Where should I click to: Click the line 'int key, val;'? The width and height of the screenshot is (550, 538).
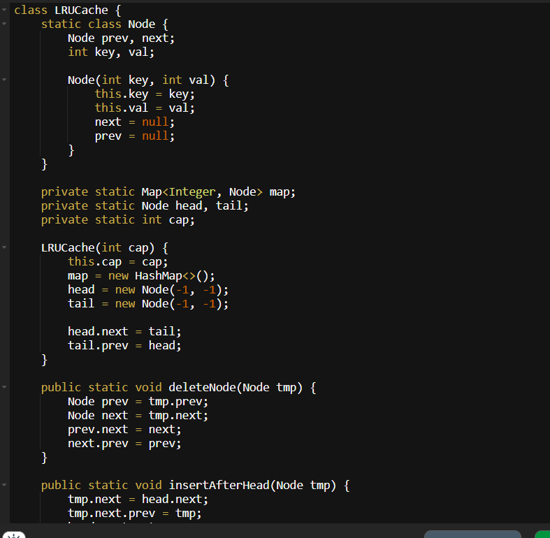(111, 52)
